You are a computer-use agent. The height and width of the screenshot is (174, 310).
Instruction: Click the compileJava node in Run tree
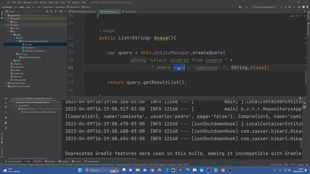pyautogui.click(x=23, y=105)
